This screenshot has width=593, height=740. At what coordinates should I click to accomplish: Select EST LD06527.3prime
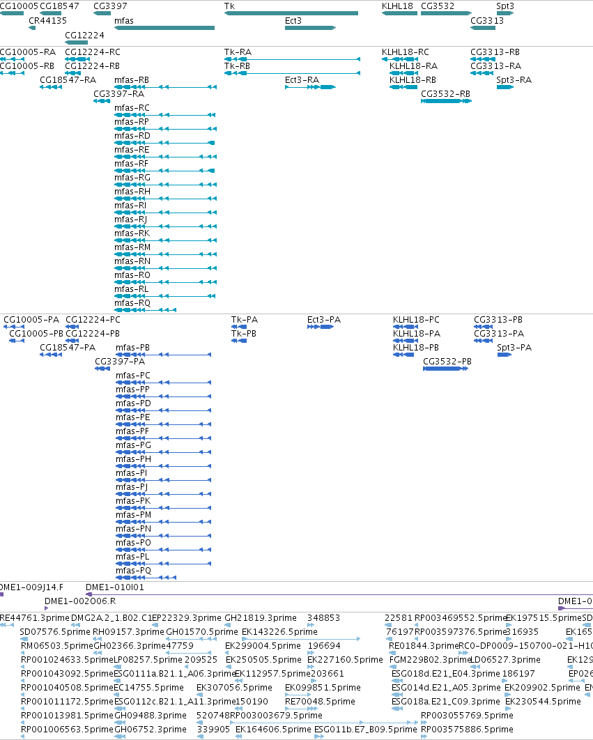click(505, 660)
